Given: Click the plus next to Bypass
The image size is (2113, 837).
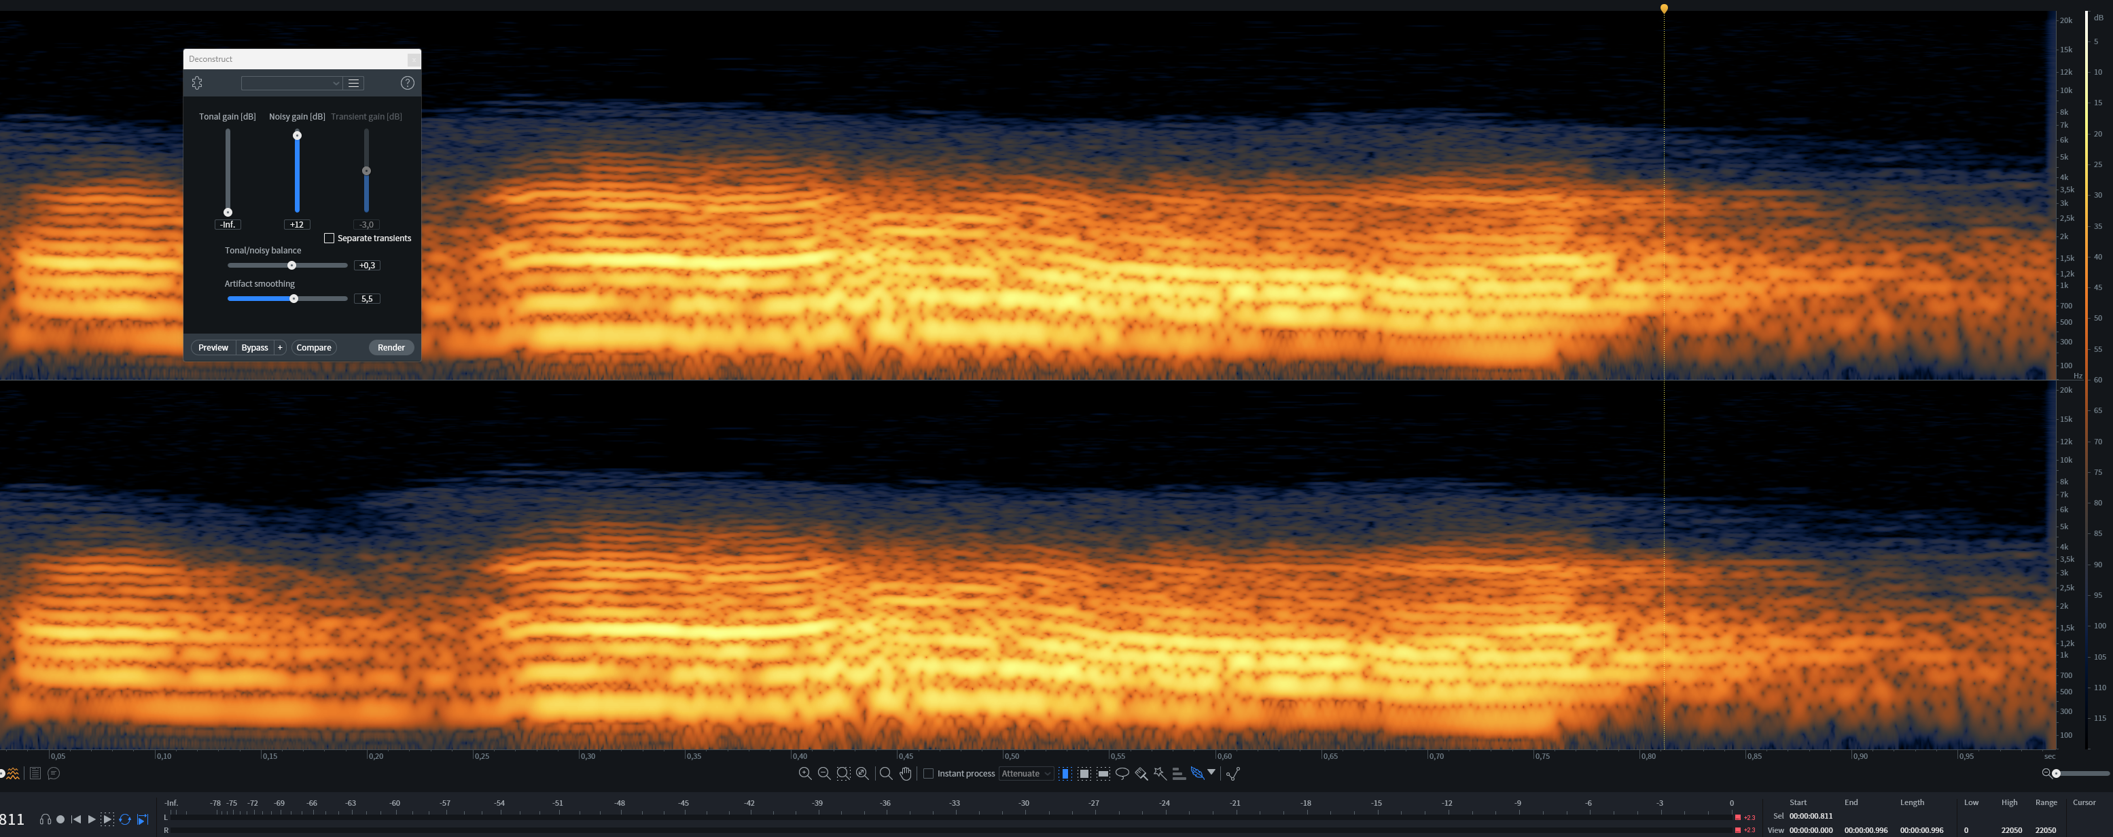Looking at the screenshot, I should [280, 347].
